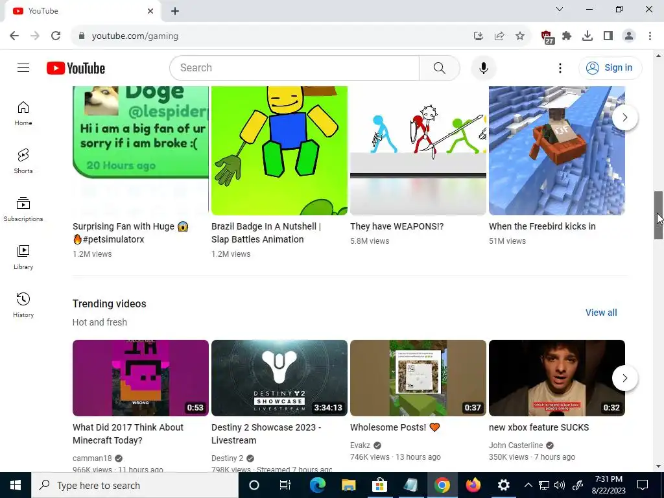The height and width of the screenshot is (498, 664).
Task: Reload the page with refresh icon
Action: click(56, 36)
